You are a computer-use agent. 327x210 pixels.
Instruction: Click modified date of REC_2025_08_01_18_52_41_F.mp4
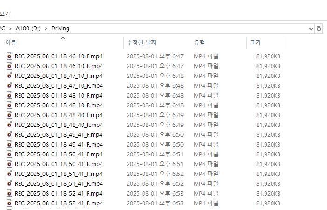(155, 194)
